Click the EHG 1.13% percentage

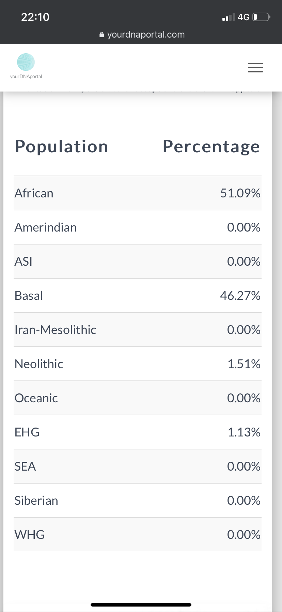coord(244,432)
